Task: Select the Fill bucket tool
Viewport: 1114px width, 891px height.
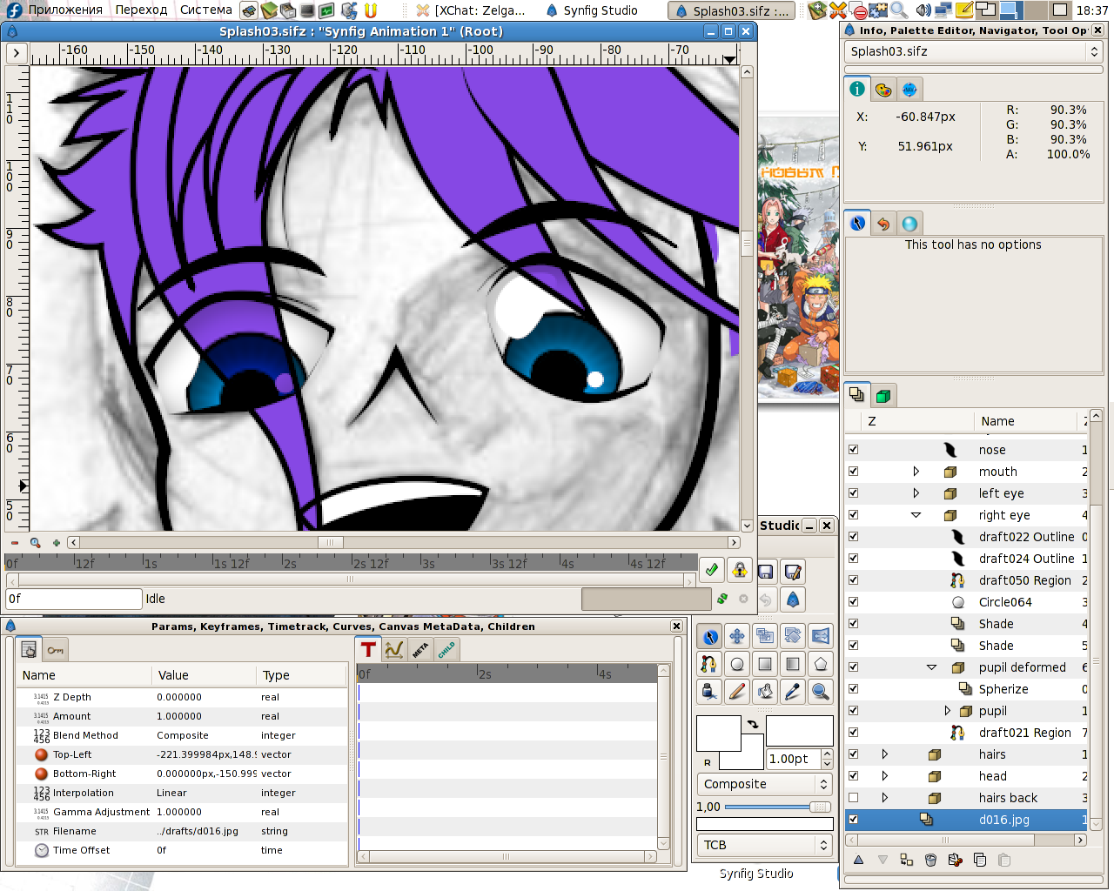Action: click(x=765, y=692)
